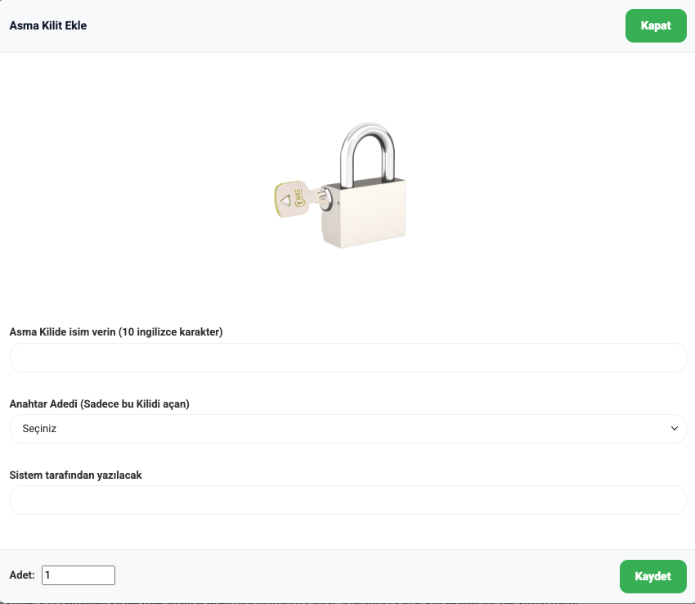Dismiss the Asma Kilit Ekle dialog
Image resolution: width=695 pixels, height=604 pixels.
pos(655,25)
